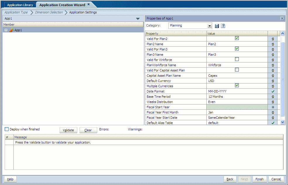The image size is (288, 185).
Task: Click the Weeks Distribution value Even
Action: tap(237, 102)
